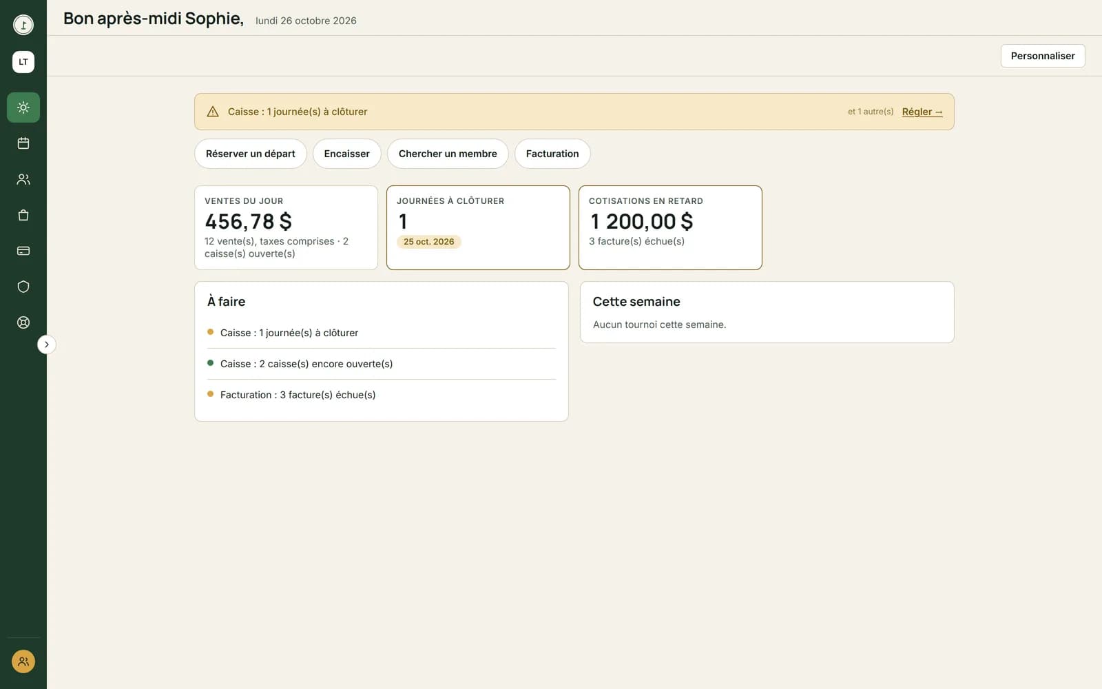
Task: Open the dashboard sun icon in sidebar
Action: pos(23,107)
